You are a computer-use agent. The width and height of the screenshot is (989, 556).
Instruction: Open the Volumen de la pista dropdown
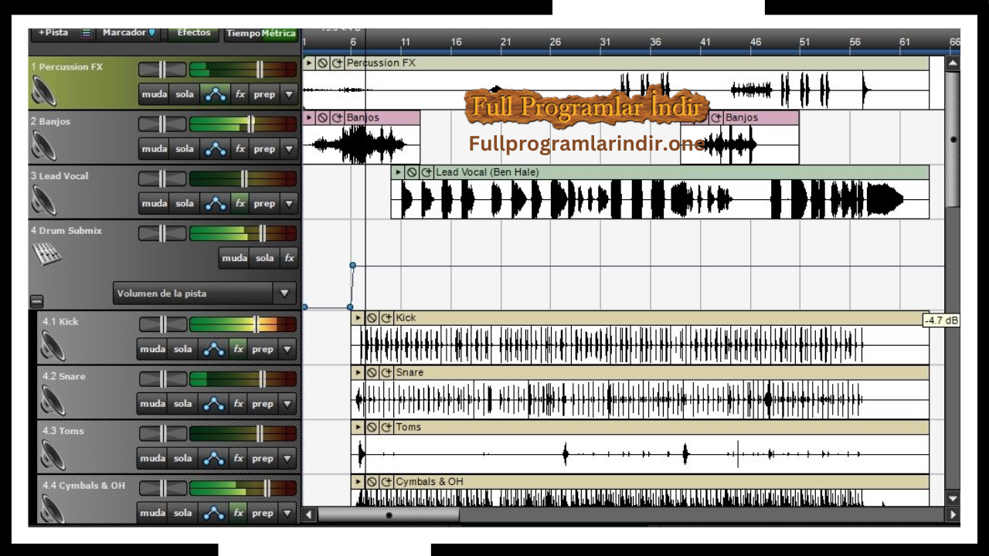pos(205,293)
